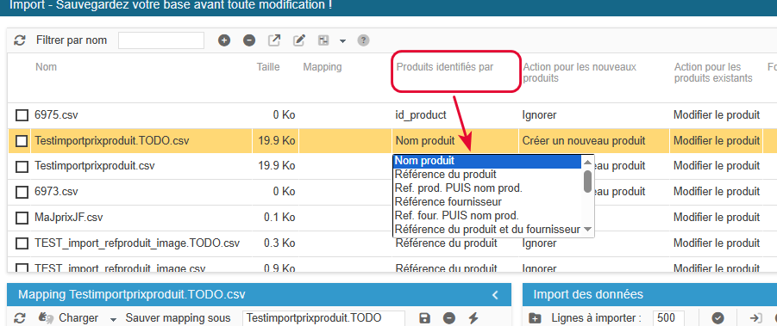
Task: Click the Mapping Testimportprixproduit.TODO.csv panel title
Action: (x=132, y=295)
